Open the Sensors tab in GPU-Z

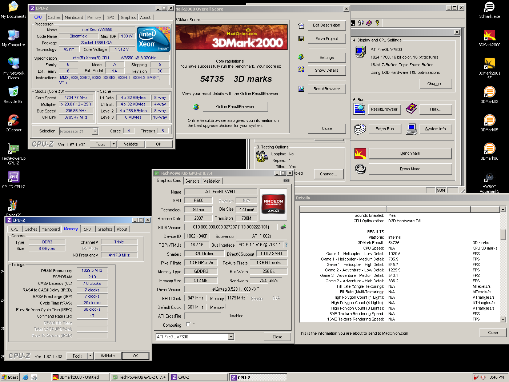pos(192,181)
